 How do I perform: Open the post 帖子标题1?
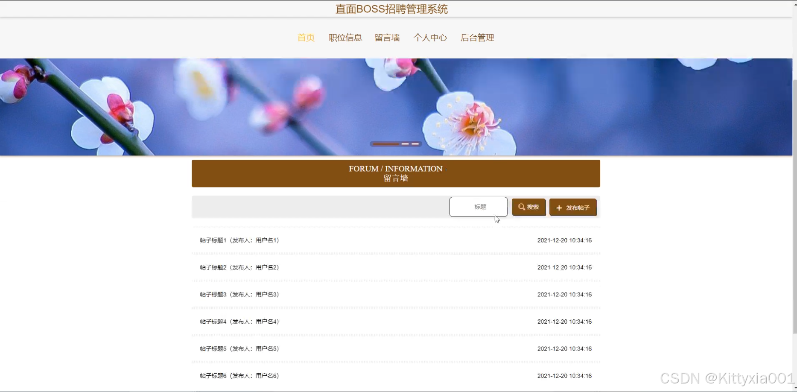(x=239, y=240)
